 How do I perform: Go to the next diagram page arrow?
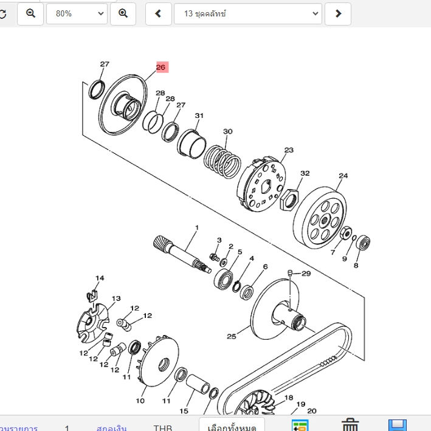(x=338, y=13)
